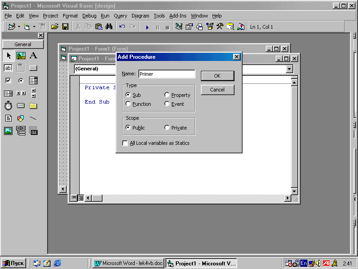
Task: Open the File menu
Action: coord(8,16)
